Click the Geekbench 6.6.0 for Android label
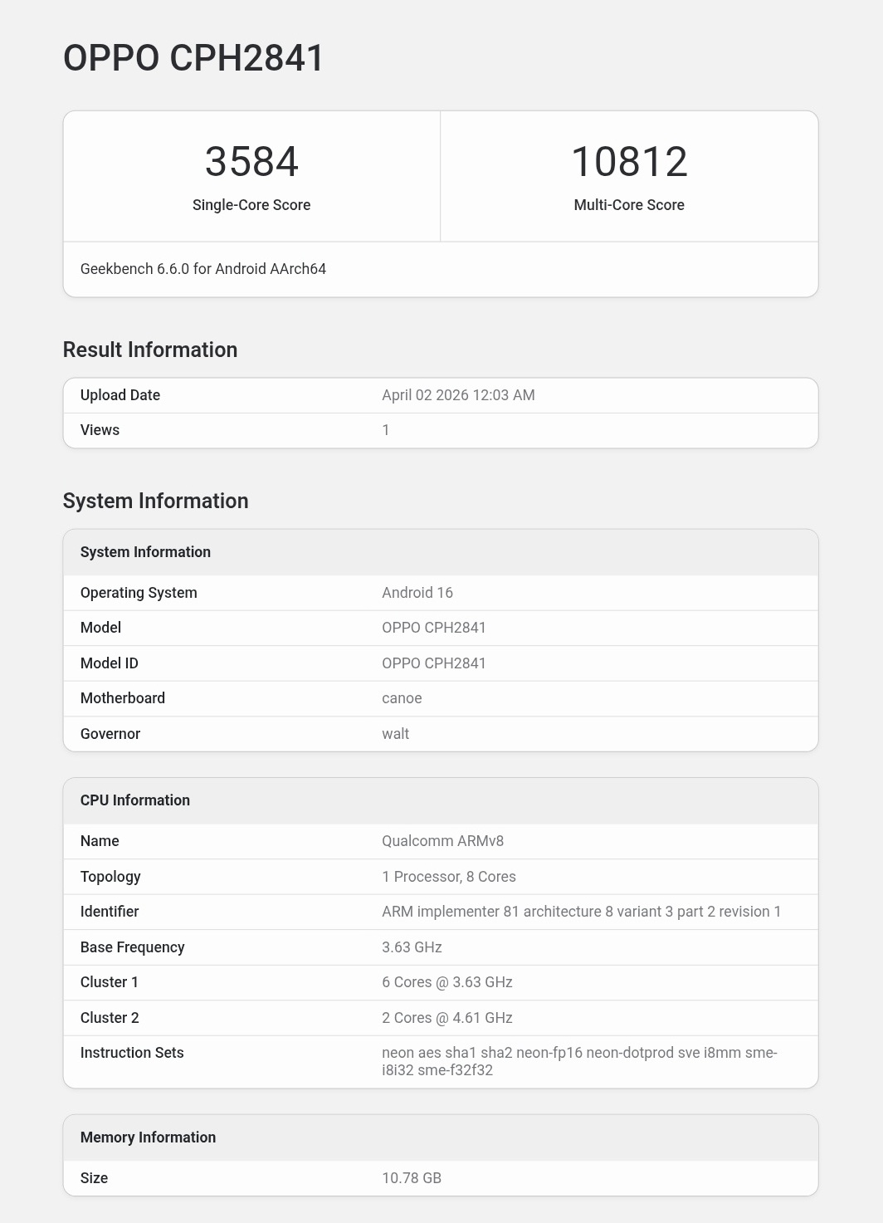 (x=203, y=269)
